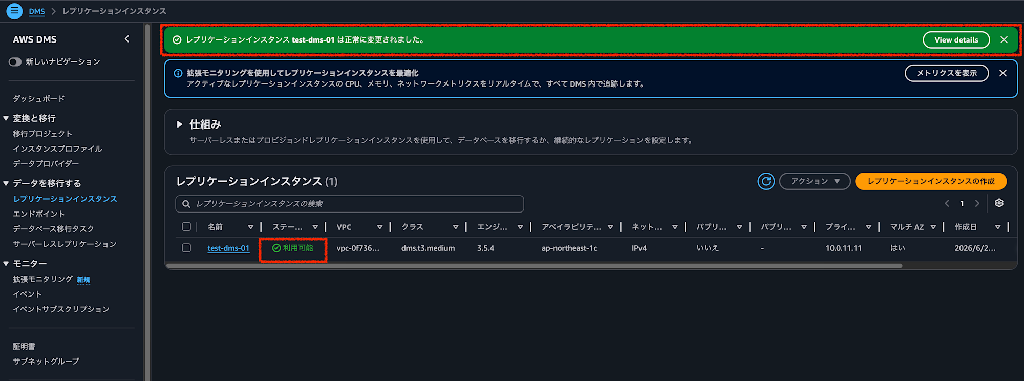Screen dimensions: 1024x381
Task: Click the View details button
Action: tap(956, 40)
